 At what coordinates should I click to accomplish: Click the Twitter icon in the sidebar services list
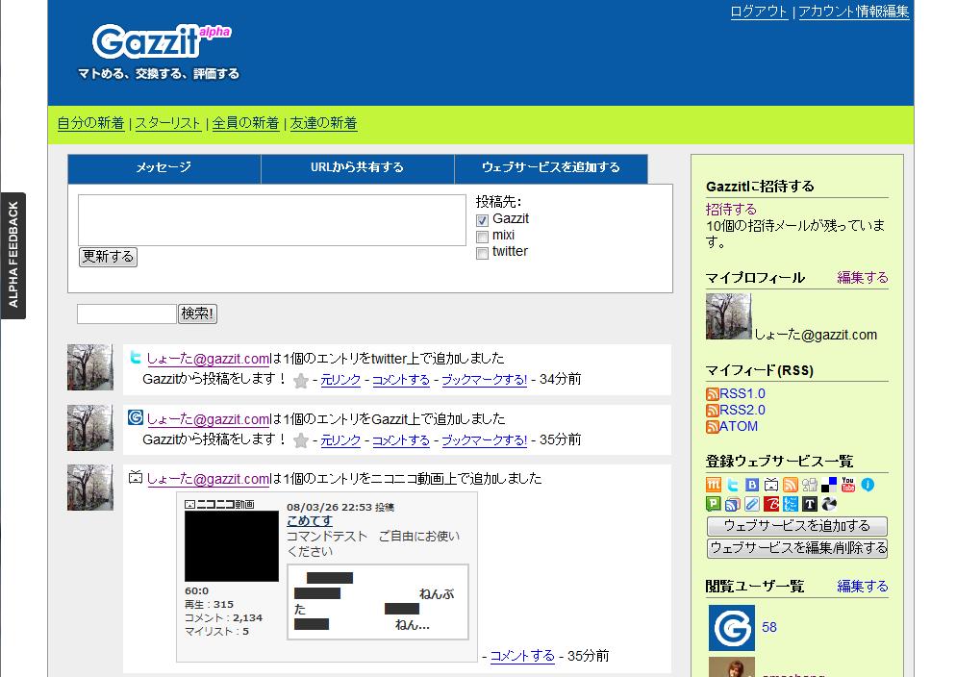point(733,485)
